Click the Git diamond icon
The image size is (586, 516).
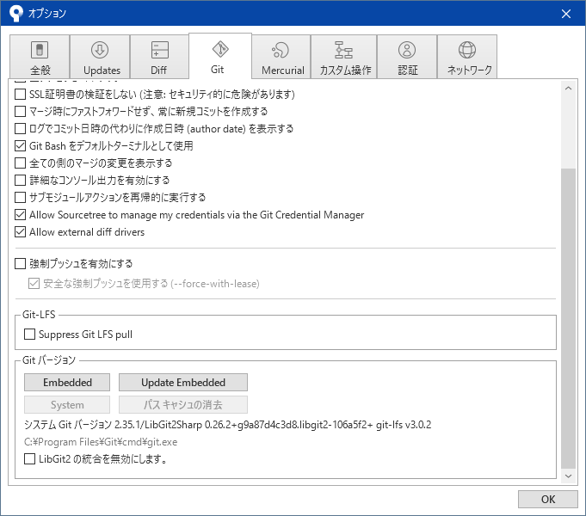point(220,49)
